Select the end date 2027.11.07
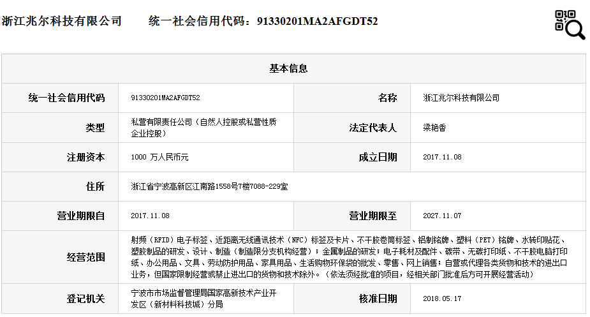The image size is (590, 317). [442, 216]
